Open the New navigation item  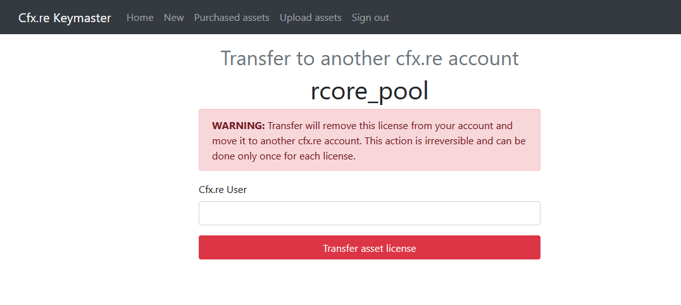173,18
